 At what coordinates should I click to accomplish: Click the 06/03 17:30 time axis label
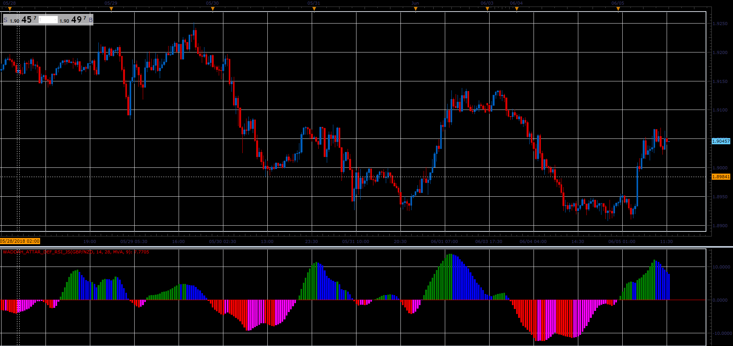tap(489, 241)
